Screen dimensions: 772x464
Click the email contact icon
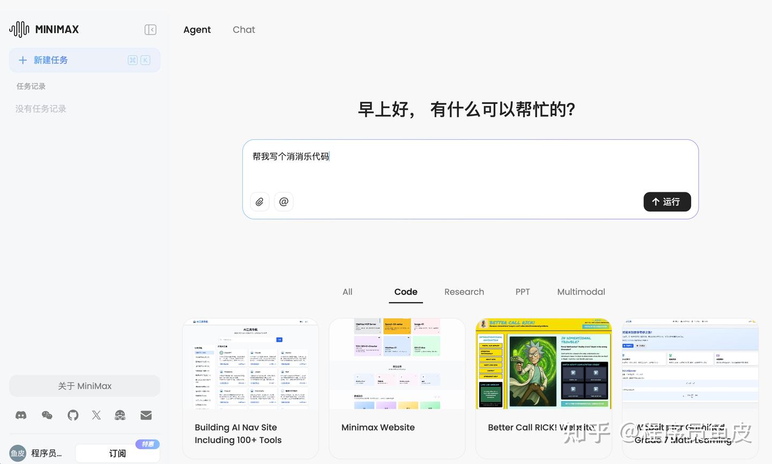pyautogui.click(x=145, y=415)
